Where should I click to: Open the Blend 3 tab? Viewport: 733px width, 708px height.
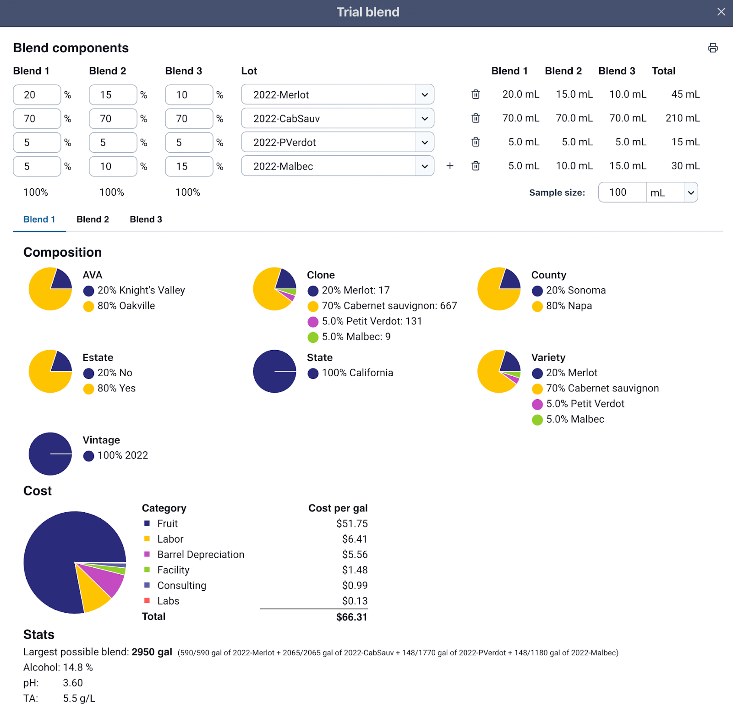[146, 220]
